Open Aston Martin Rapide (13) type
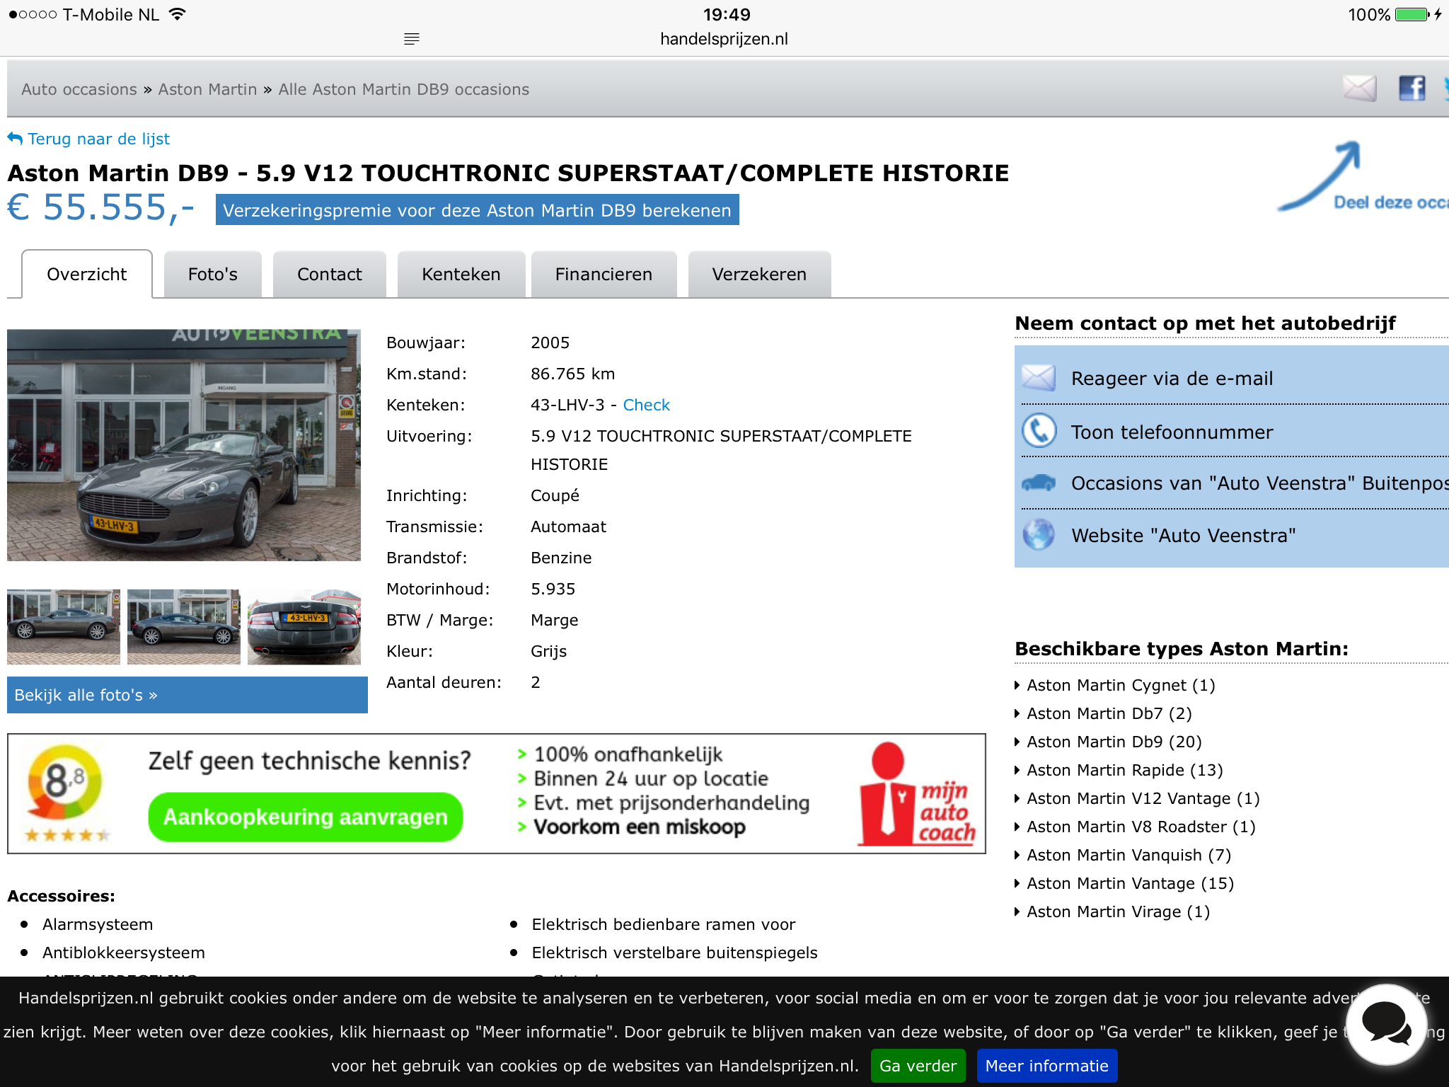The width and height of the screenshot is (1449, 1087). click(x=1125, y=770)
